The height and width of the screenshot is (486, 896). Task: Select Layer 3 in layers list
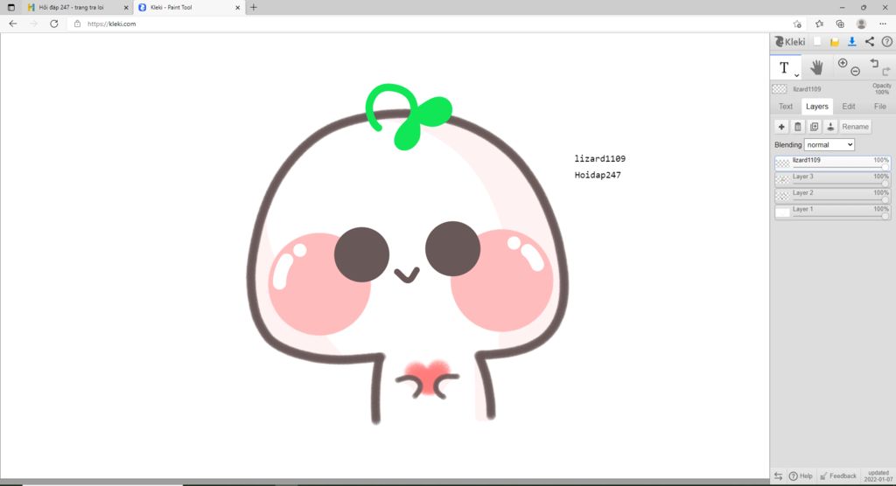[833, 179]
